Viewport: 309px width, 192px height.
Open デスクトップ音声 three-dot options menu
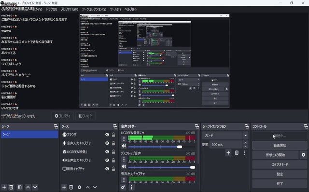click(x=124, y=159)
